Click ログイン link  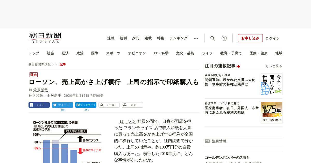[x=273, y=38]
